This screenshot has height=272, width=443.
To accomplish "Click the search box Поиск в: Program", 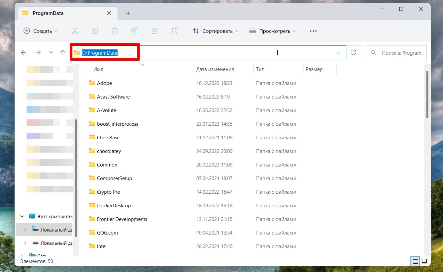I will pos(396,53).
